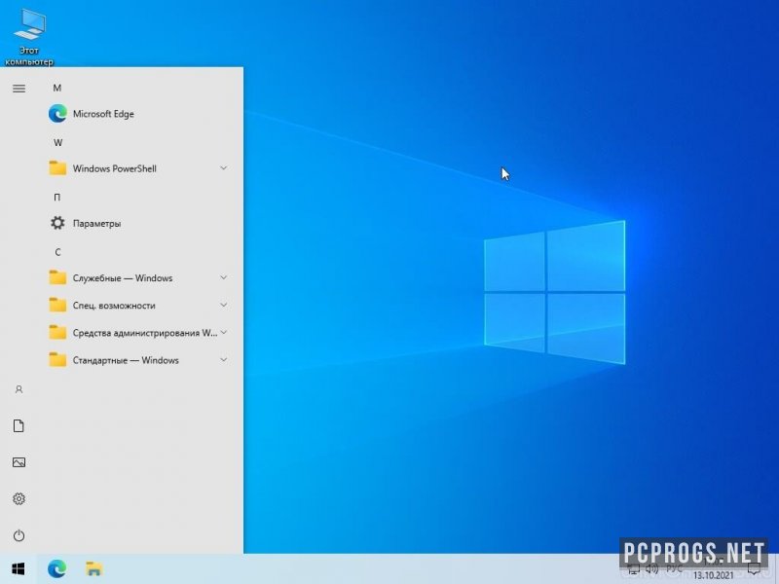The image size is (779, 584).
Task: Click the letter W section header
Action: (57, 142)
